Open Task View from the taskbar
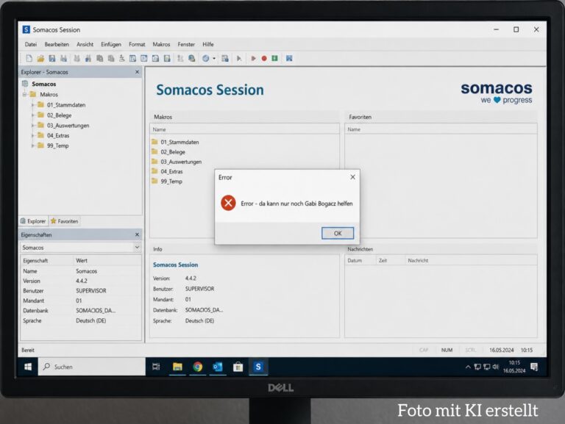This screenshot has height=424, width=565. [x=156, y=367]
